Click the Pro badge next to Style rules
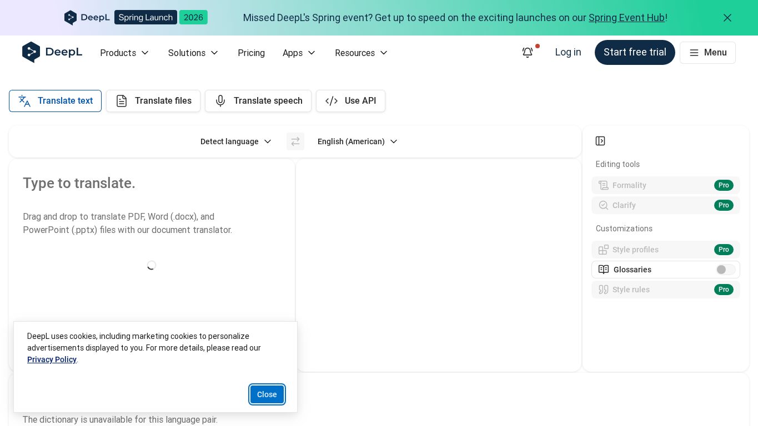This screenshot has height=426, width=758. (x=724, y=290)
